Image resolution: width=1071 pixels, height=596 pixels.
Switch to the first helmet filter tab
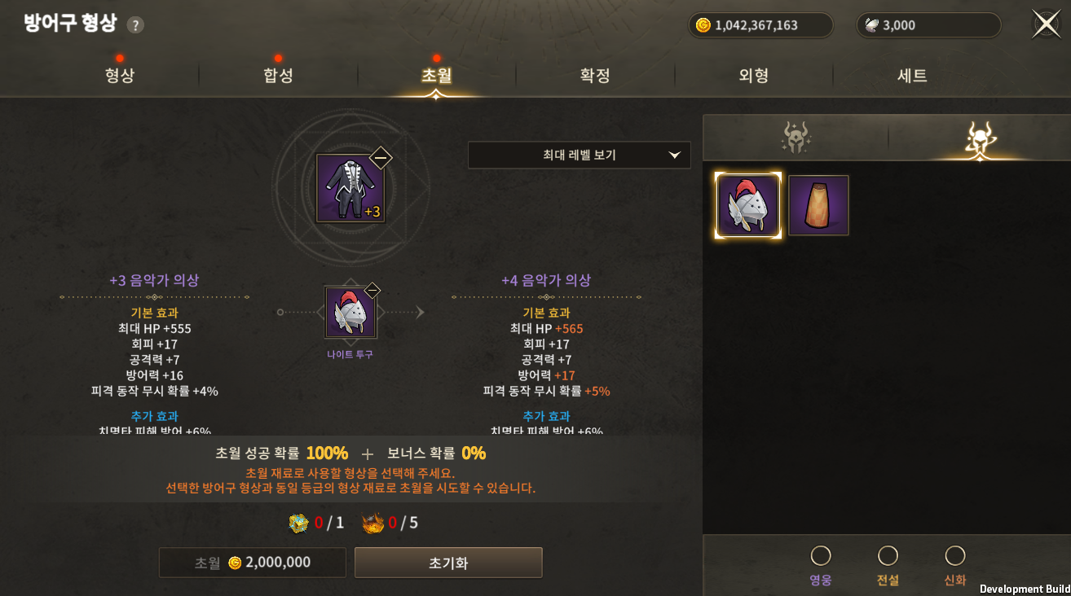[x=796, y=138]
